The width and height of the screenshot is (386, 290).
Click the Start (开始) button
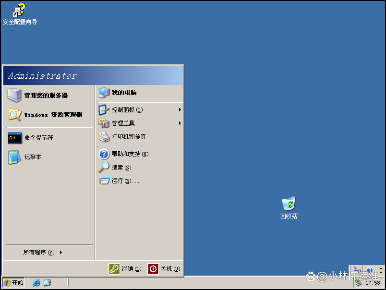click(13, 283)
